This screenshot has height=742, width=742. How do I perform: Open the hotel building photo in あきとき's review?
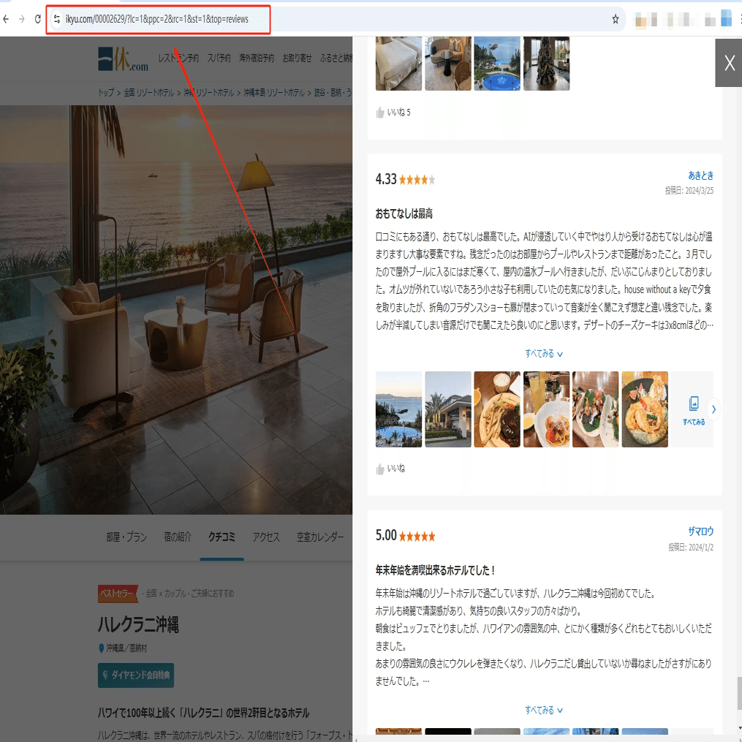pos(447,409)
